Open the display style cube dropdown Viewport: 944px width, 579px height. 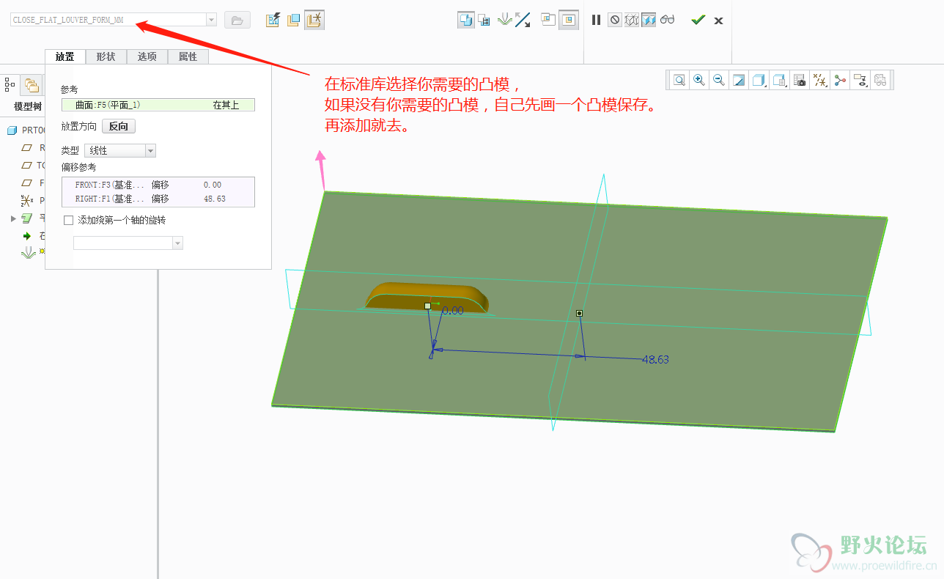pyautogui.click(x=759, y=80)
